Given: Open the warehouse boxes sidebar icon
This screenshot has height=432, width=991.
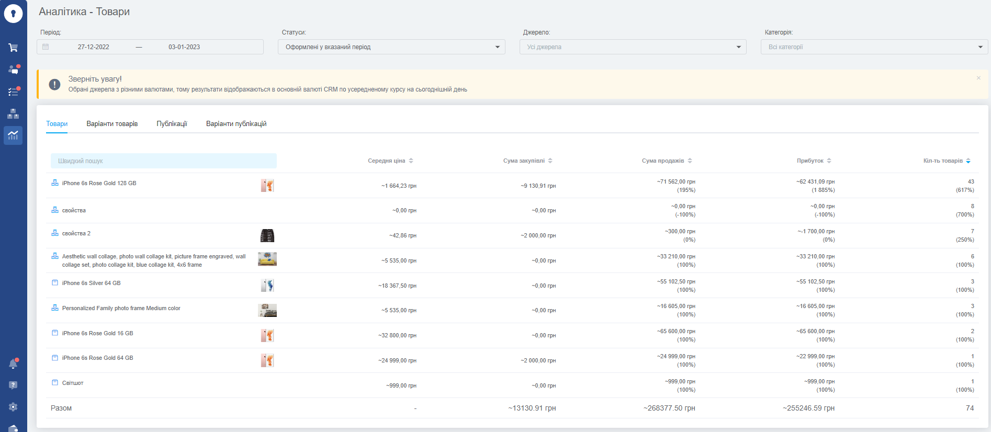Looking at the screenshot, I should coord(13,114).
